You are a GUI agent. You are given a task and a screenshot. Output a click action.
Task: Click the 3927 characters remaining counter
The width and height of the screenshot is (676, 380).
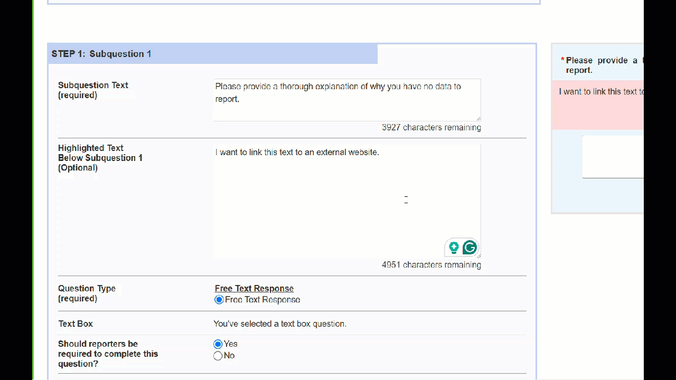pyautogui.click(x=431, y=128)
